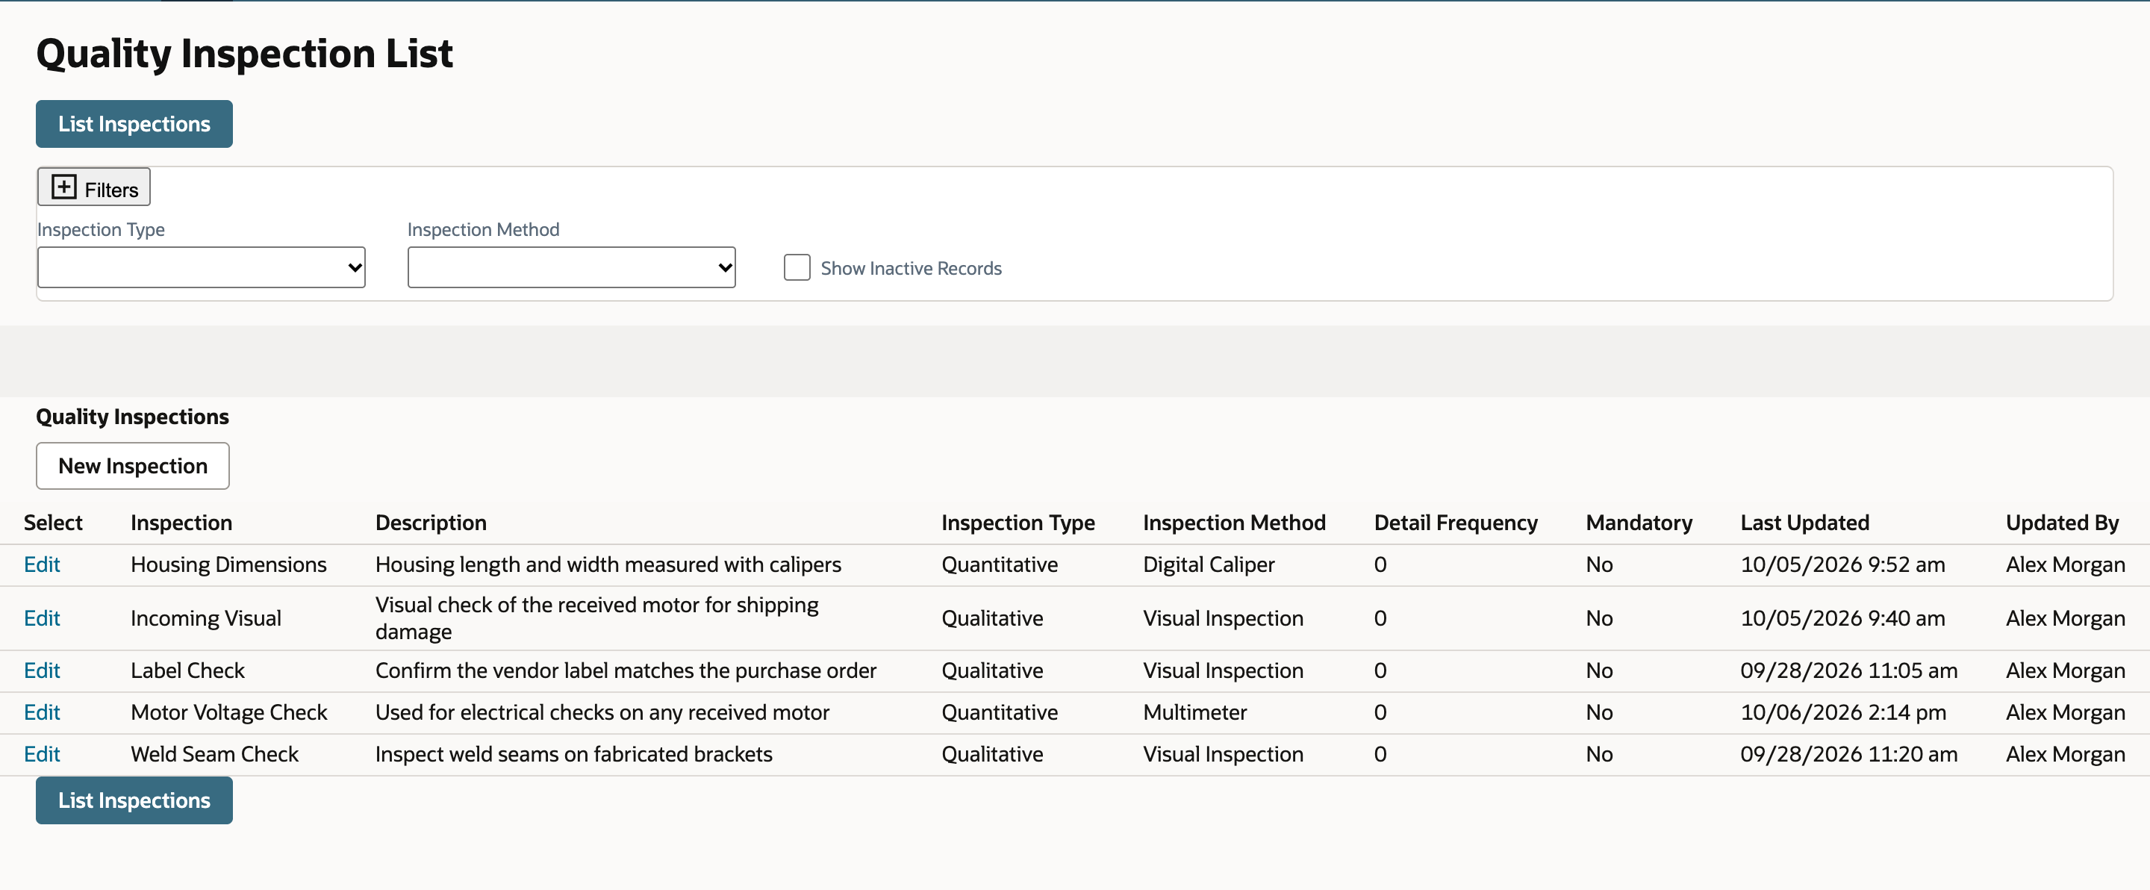
Task: Click the Filters label text
Action: pyautogui.click(x=111, y=190)
